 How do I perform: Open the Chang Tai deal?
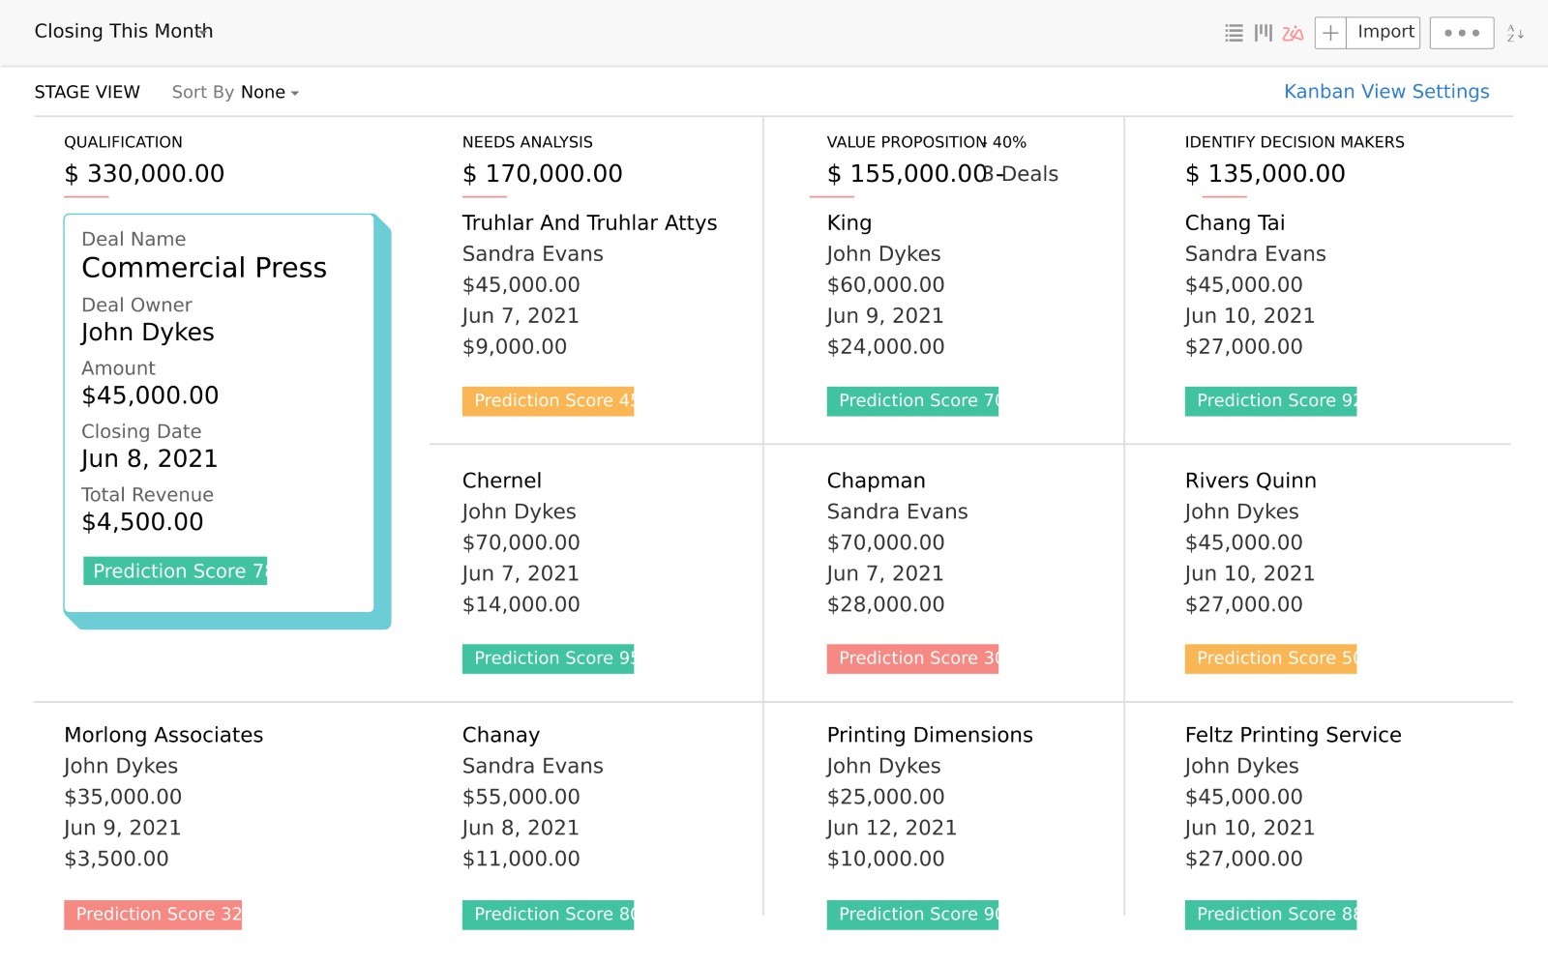click(1235, 222)
